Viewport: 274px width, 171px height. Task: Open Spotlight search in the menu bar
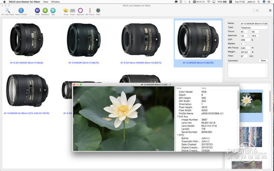coord(259,2)
